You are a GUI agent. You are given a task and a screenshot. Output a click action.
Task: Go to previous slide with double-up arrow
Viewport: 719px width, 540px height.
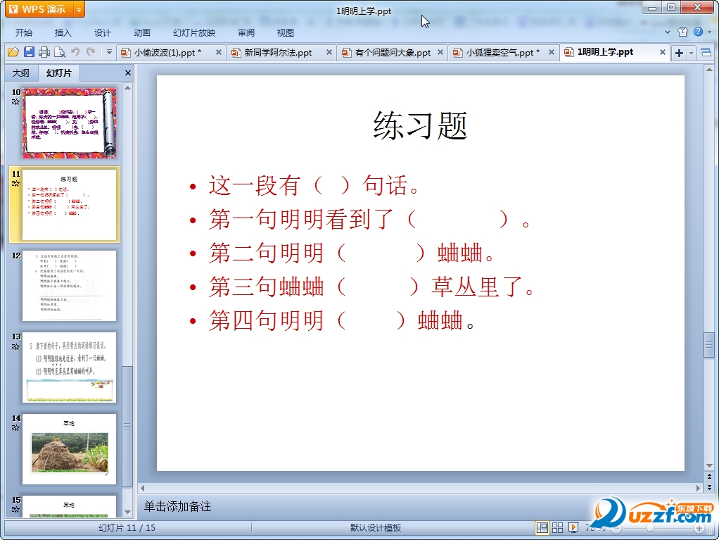point(709,477)
